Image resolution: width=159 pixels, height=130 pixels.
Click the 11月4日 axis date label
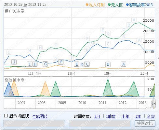(34, 73)
